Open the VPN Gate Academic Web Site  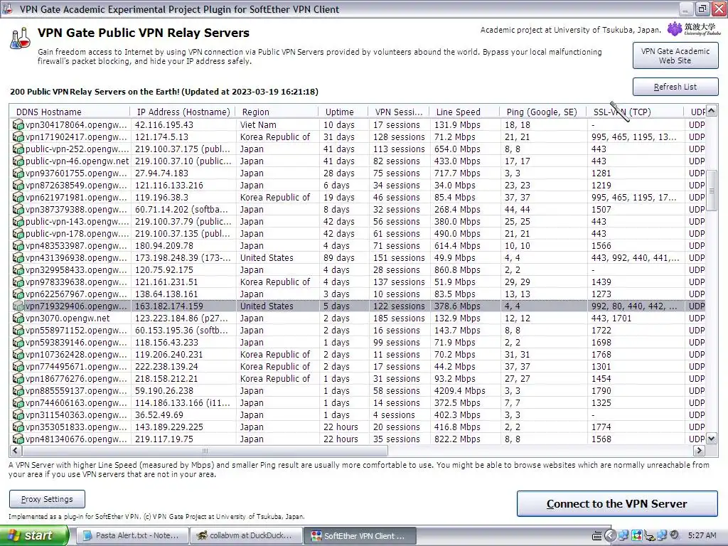click(x=675, y=55)
